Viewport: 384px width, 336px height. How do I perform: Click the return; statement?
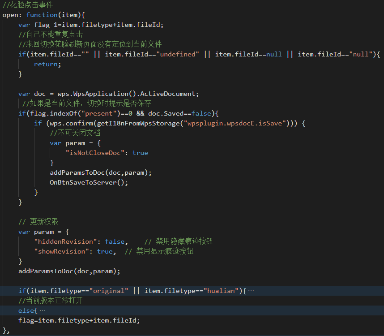(x=47, y=64)
